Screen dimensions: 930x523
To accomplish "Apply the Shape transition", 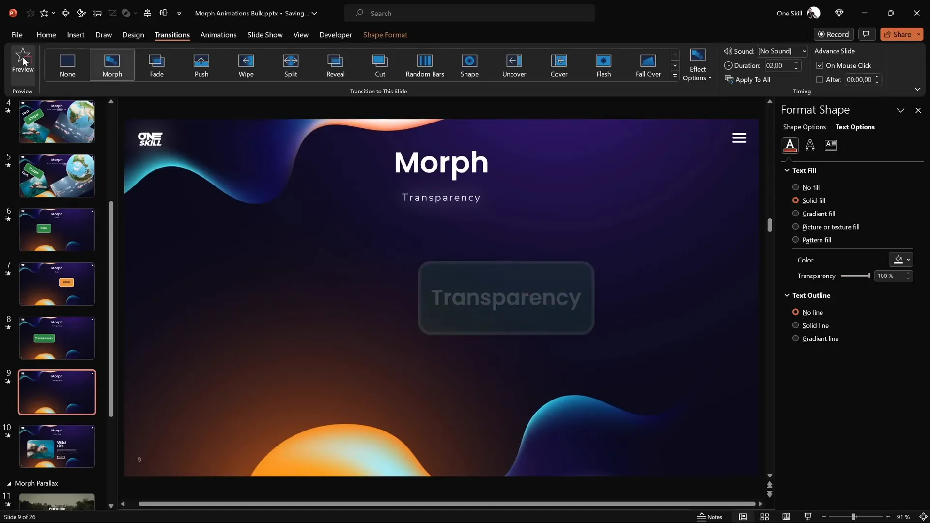I will [469, 65].
